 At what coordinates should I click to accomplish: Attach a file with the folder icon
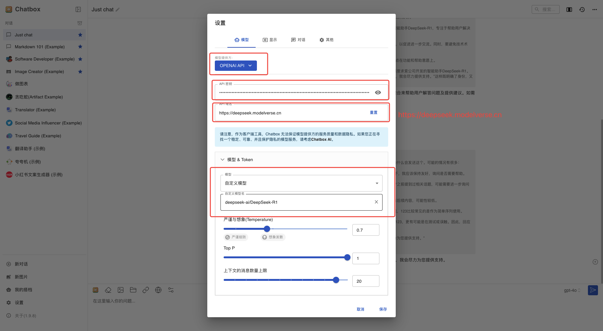coord(133,290)
